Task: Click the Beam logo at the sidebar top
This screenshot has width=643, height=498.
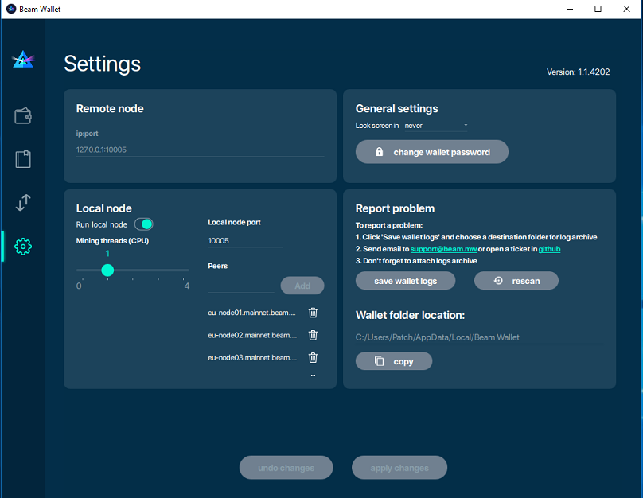Action: point(23,59)
